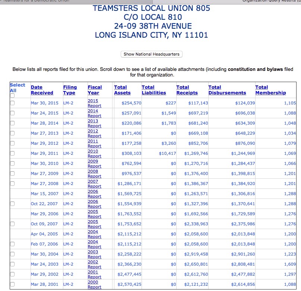Check the Mar 29, 2002 row checkbox
This screenshot has width=301, height=291.
coord(12,274)
